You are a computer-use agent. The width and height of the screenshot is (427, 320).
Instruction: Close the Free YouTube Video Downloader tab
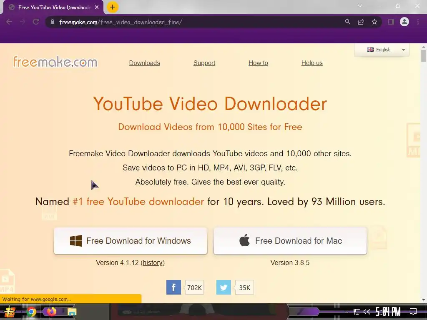(97, 7)
